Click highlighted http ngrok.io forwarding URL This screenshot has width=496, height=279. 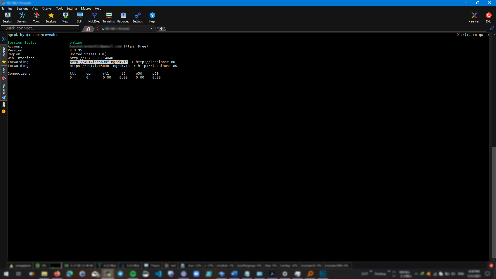[x=99, y=62]
